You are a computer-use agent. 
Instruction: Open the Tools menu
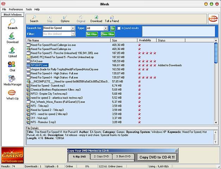(x=29, y=10)
